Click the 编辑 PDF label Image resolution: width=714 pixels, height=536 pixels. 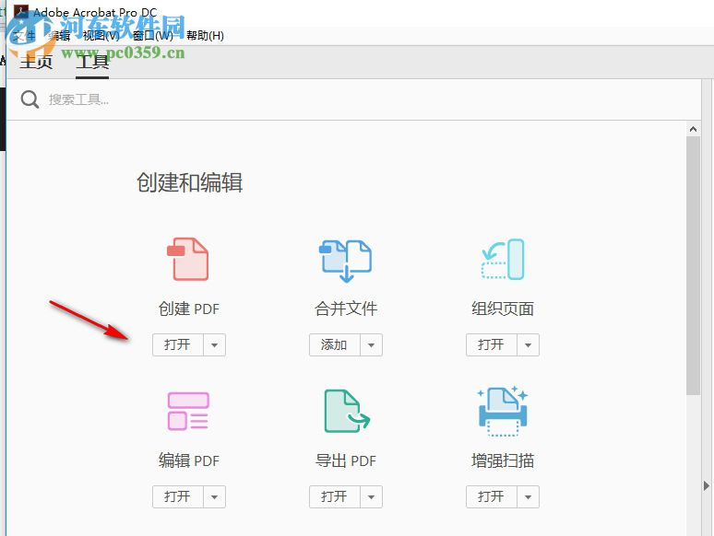[188, 460]
